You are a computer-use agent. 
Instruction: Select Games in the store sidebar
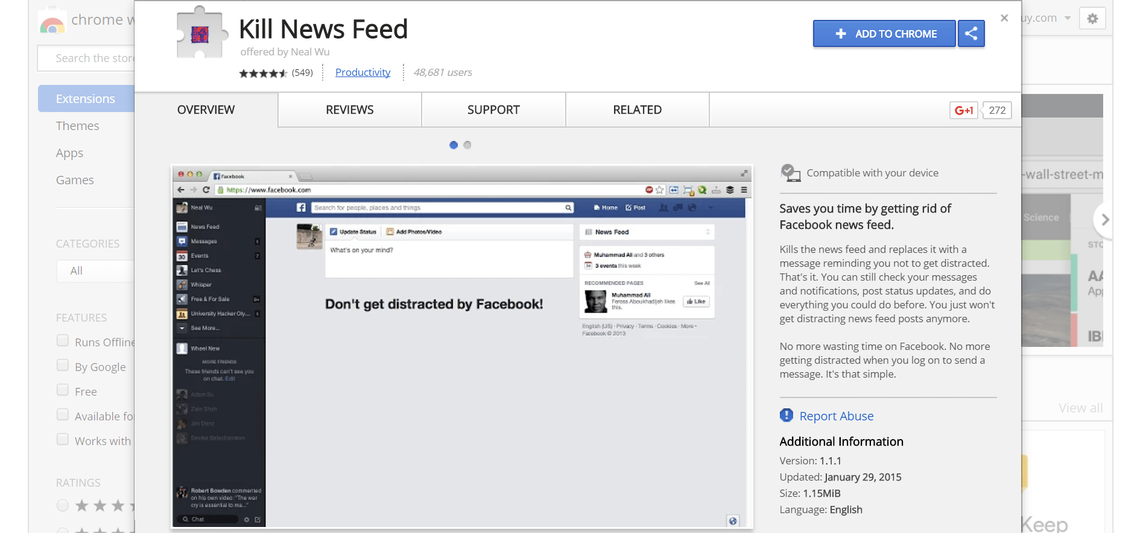pos(75,180)
